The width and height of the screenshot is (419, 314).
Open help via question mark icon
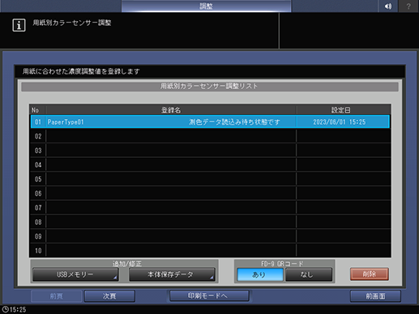click(x=408, y=6)
